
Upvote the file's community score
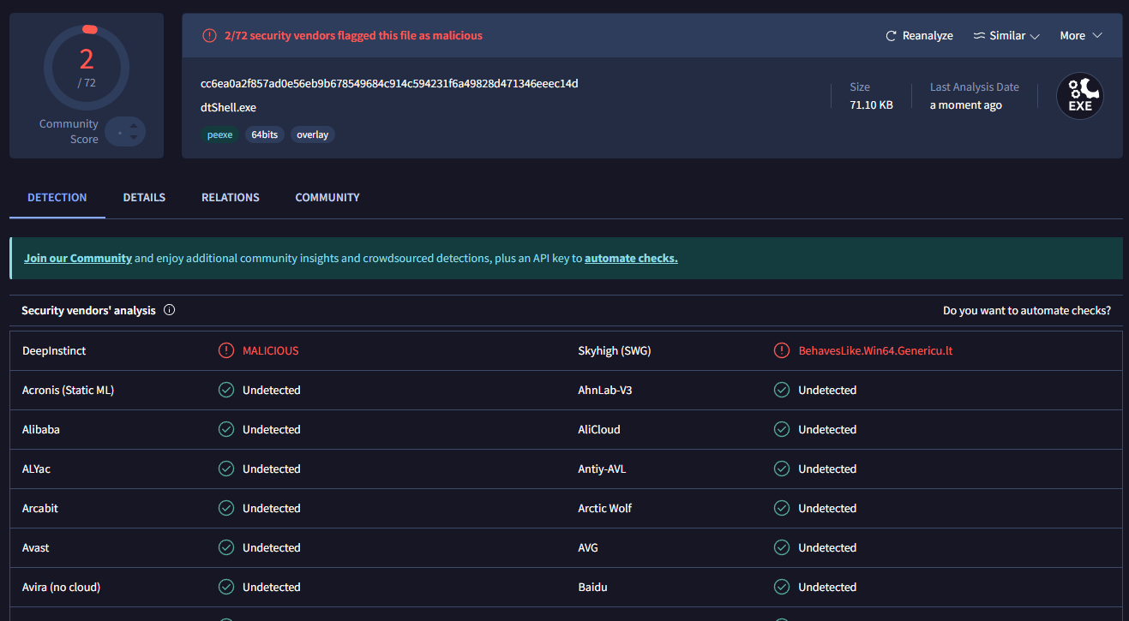[134, 125]
